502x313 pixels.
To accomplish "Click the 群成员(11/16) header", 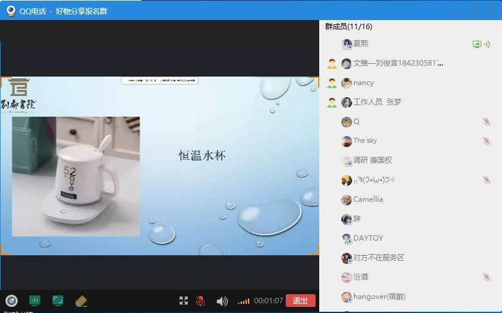I will [x=348, y=27].
